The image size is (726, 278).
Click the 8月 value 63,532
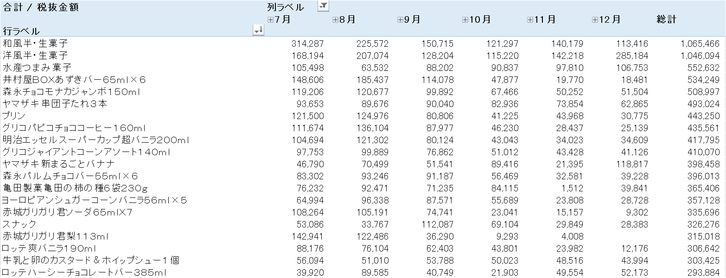(x=375, y=68)
